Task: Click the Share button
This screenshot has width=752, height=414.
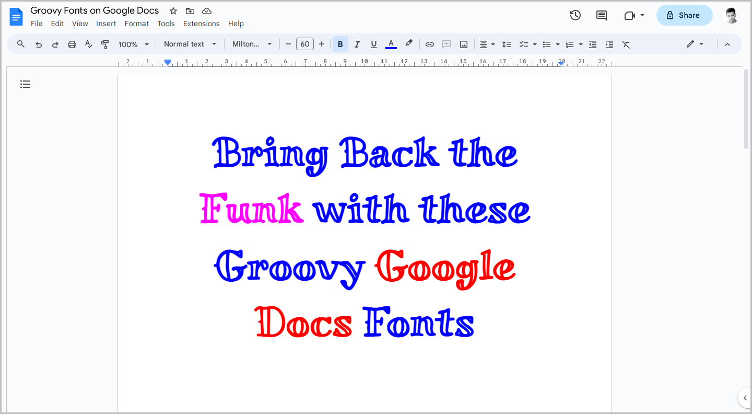Action: pos(684,15)
